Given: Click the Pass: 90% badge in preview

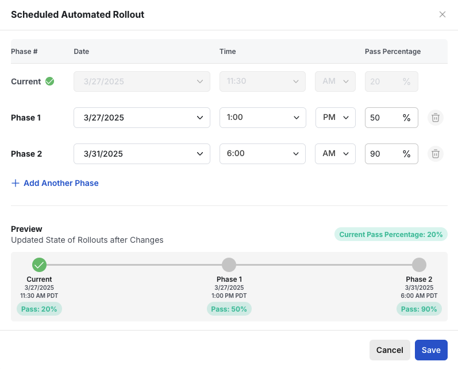Looking at the screenshot, I should (419, 309).
